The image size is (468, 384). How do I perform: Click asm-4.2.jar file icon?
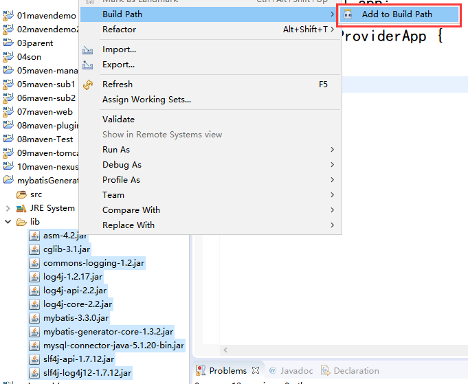click(x=34, y=236)
